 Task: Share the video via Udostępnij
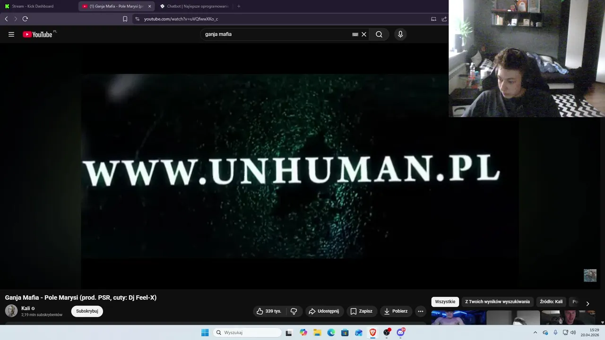324,311
